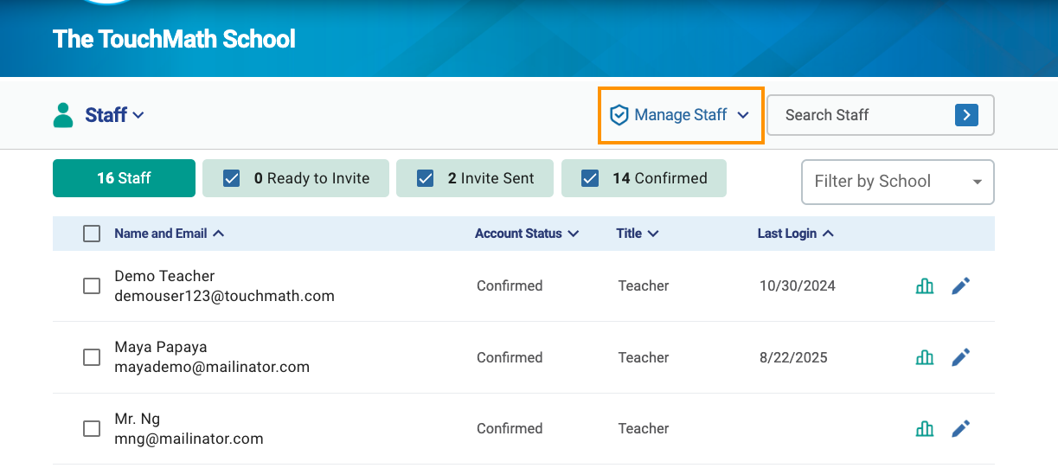Toggle the 0 Ready to Invite filter

(296, 178)
